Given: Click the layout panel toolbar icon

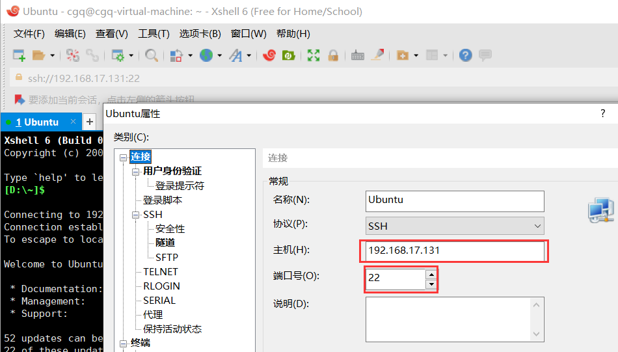Looking at the screenshot, I should coord(432,55).
